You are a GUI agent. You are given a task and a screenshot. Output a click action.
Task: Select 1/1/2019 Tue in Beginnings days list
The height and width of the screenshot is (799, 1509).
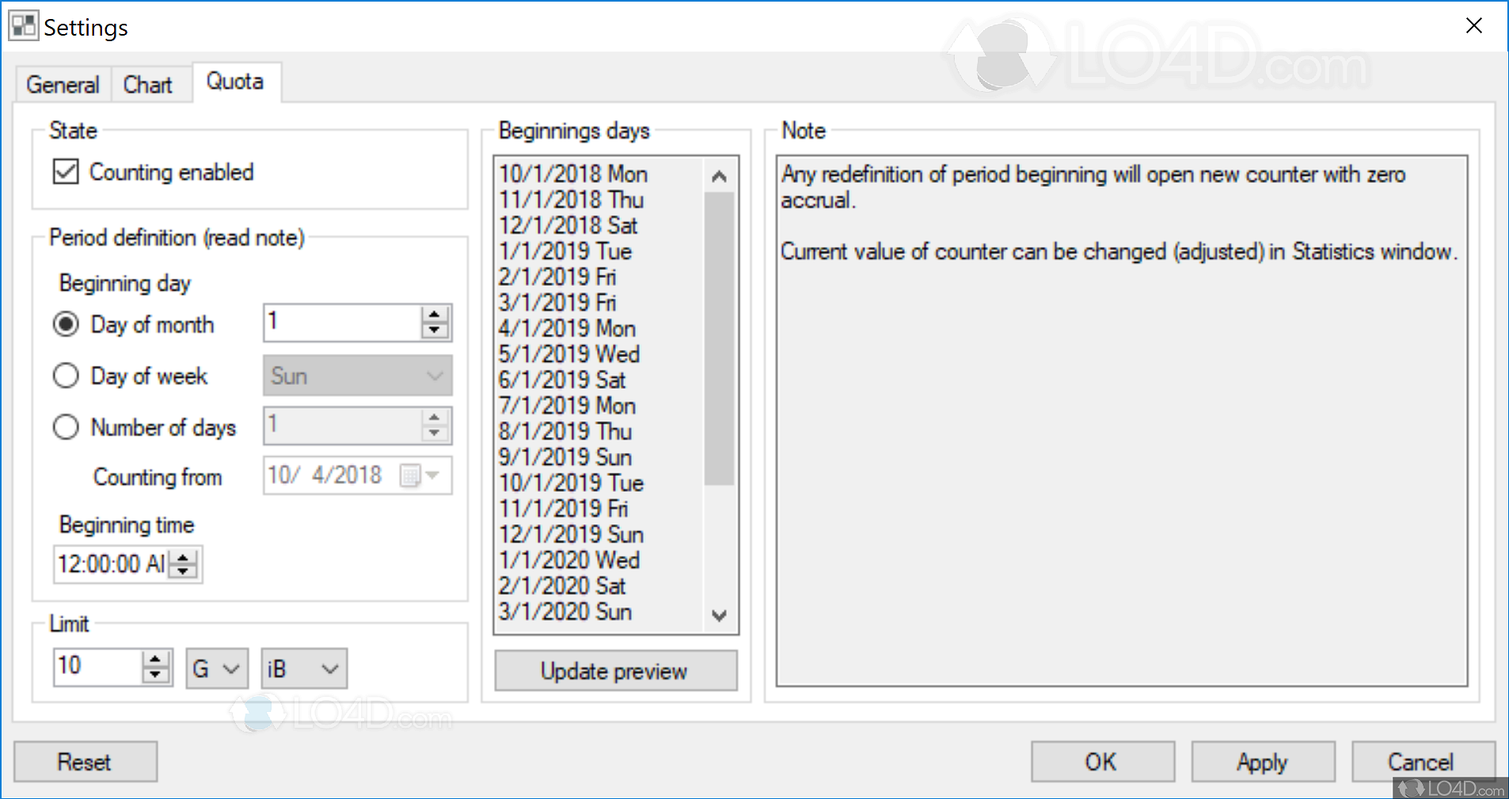point(565,251)
